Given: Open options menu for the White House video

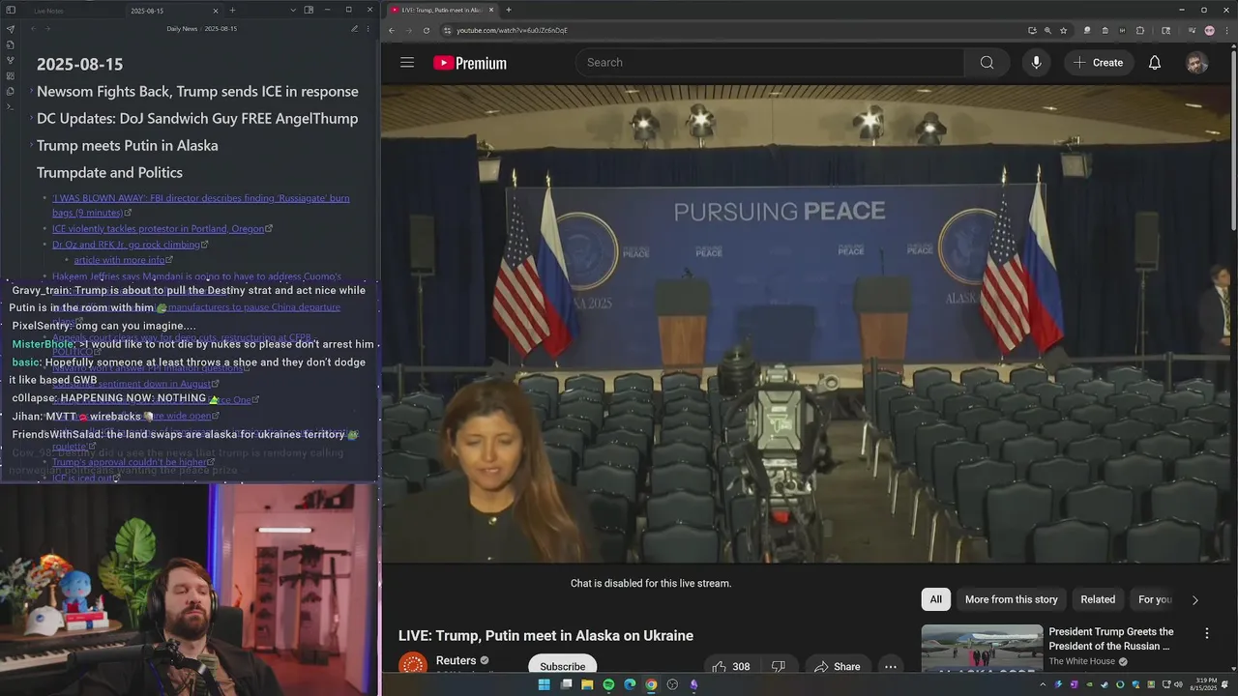Looking at the screenshot, I should [x=1206, y=633].
